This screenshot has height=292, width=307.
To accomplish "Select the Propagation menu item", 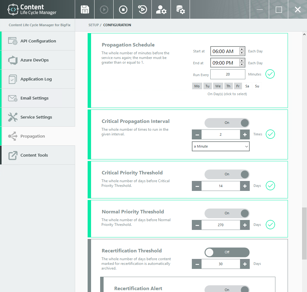I will 38,136.
